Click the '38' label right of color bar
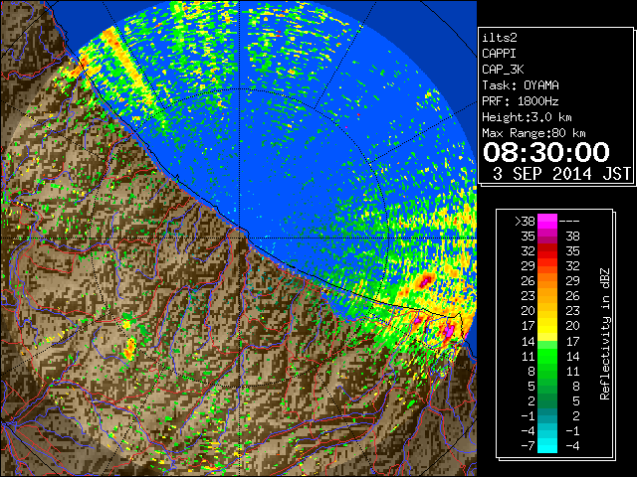The height and width of the screenshot is (477, 637). point(573,237)
